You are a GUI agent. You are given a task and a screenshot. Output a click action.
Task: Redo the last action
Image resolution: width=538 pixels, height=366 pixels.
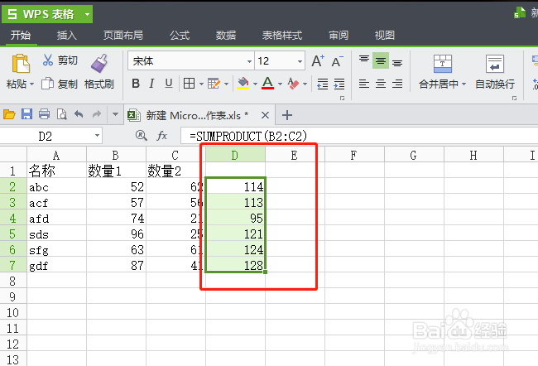[x=97, y=114]
